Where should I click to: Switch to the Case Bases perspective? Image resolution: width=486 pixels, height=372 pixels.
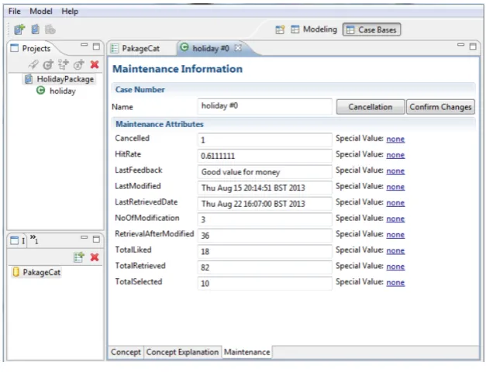pos(371,29)
